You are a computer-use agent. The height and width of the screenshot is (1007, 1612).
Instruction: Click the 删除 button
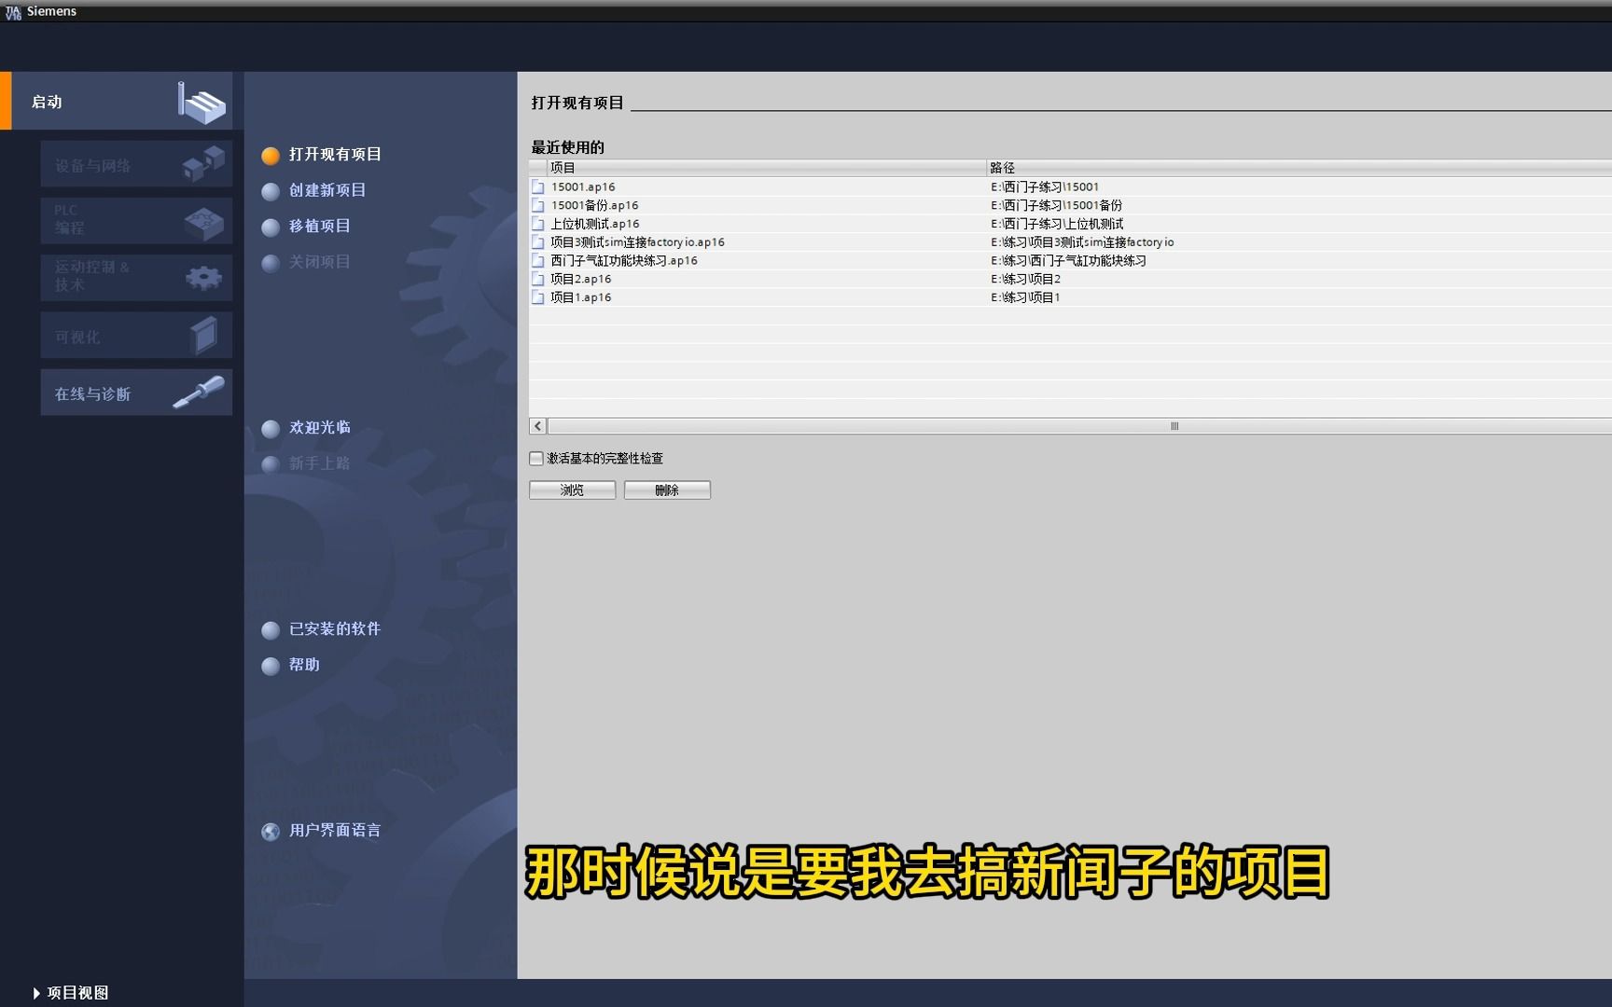click(x=667, y=490)
